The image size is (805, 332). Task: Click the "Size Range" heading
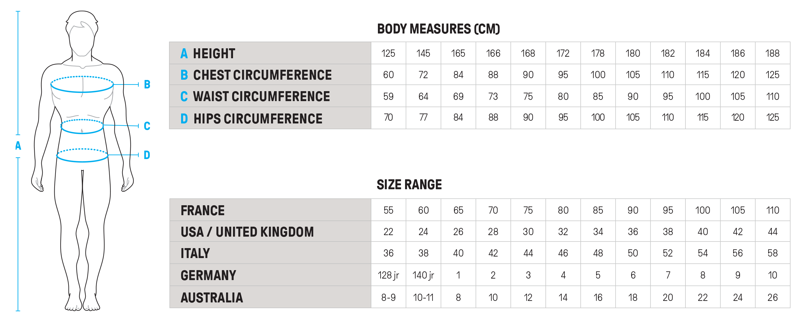tap(409, 185)
